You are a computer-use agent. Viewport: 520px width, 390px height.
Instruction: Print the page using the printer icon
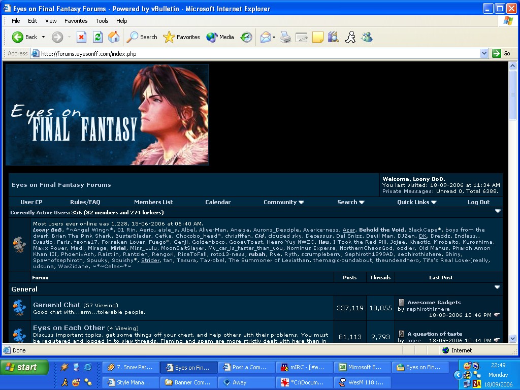point(285,37)
